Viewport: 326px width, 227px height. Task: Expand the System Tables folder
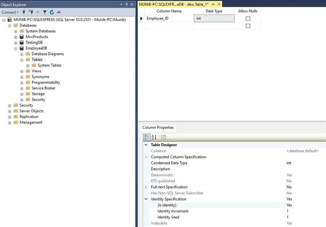(x=28, y=66)
